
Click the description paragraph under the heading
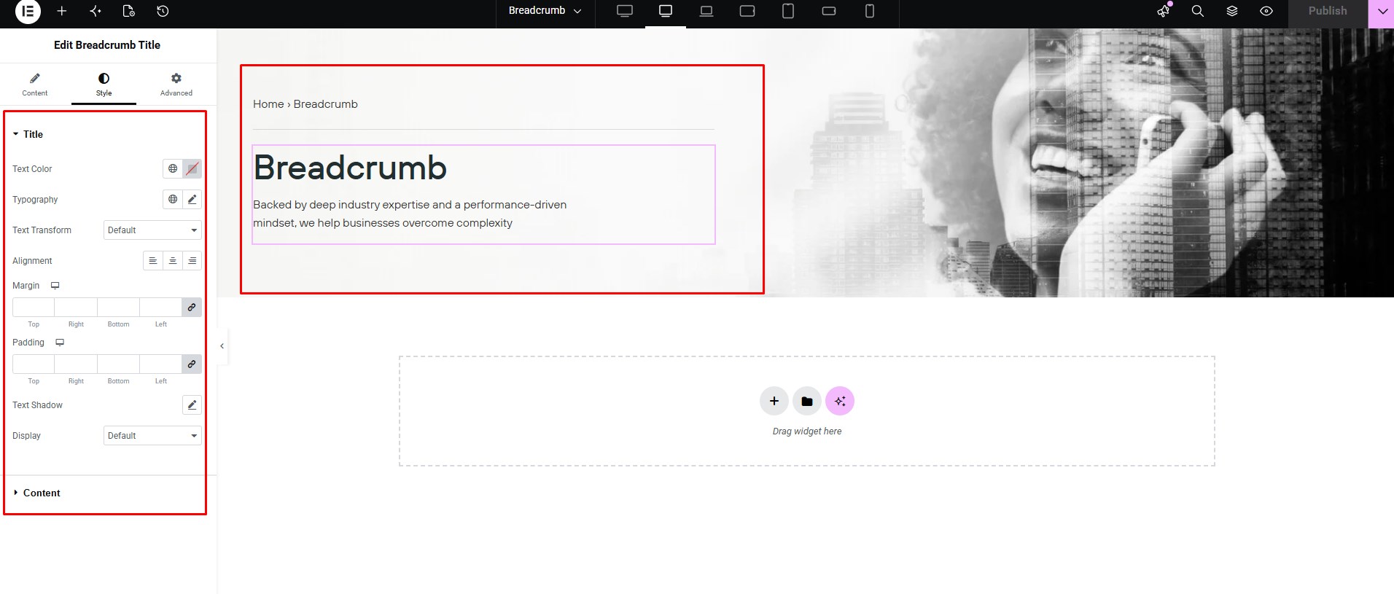tap(410, 214)
